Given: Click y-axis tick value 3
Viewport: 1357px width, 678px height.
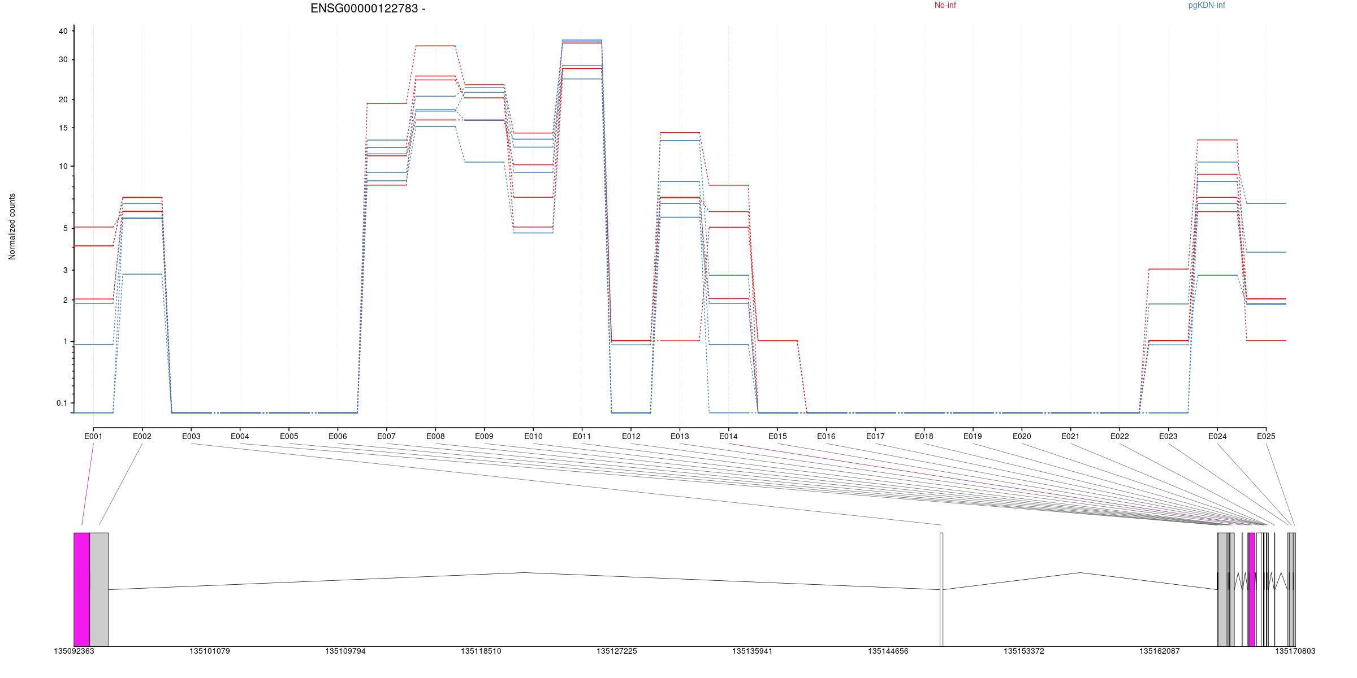Looking at the screenshot, I should click(x=65, y=270).
